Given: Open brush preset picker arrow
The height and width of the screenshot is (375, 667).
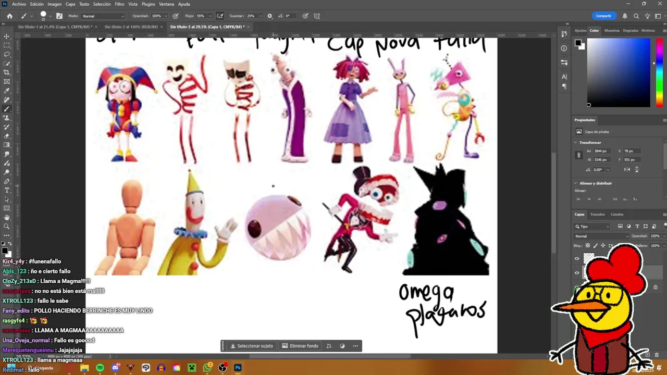Looking at the screenshot, I should [51, 16].
